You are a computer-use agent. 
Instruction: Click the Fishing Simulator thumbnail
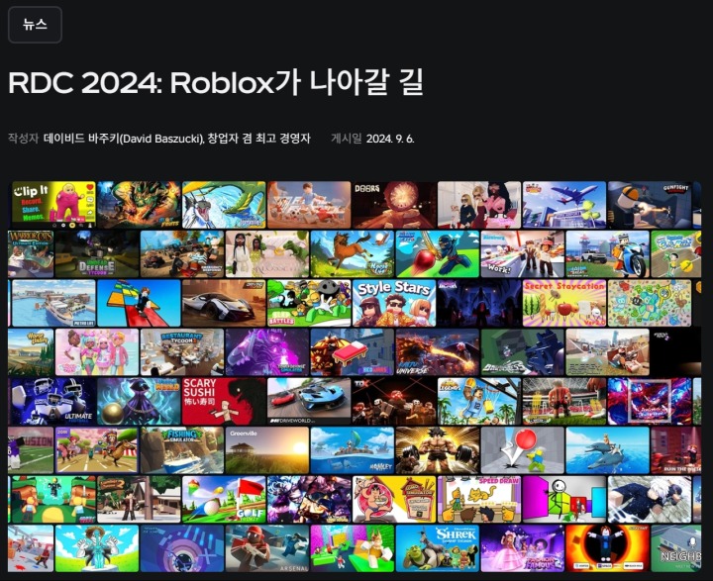pyautogui.click(x=181, y=450)
